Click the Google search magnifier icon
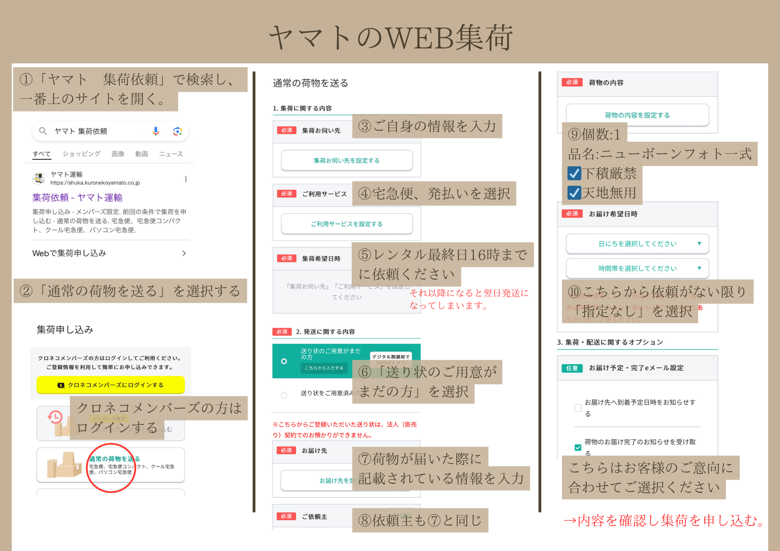This screenshot has height=551, width=780. coord(43,131)
